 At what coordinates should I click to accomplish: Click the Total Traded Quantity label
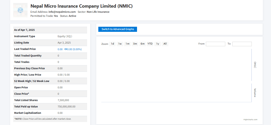[x=28, y=55]
